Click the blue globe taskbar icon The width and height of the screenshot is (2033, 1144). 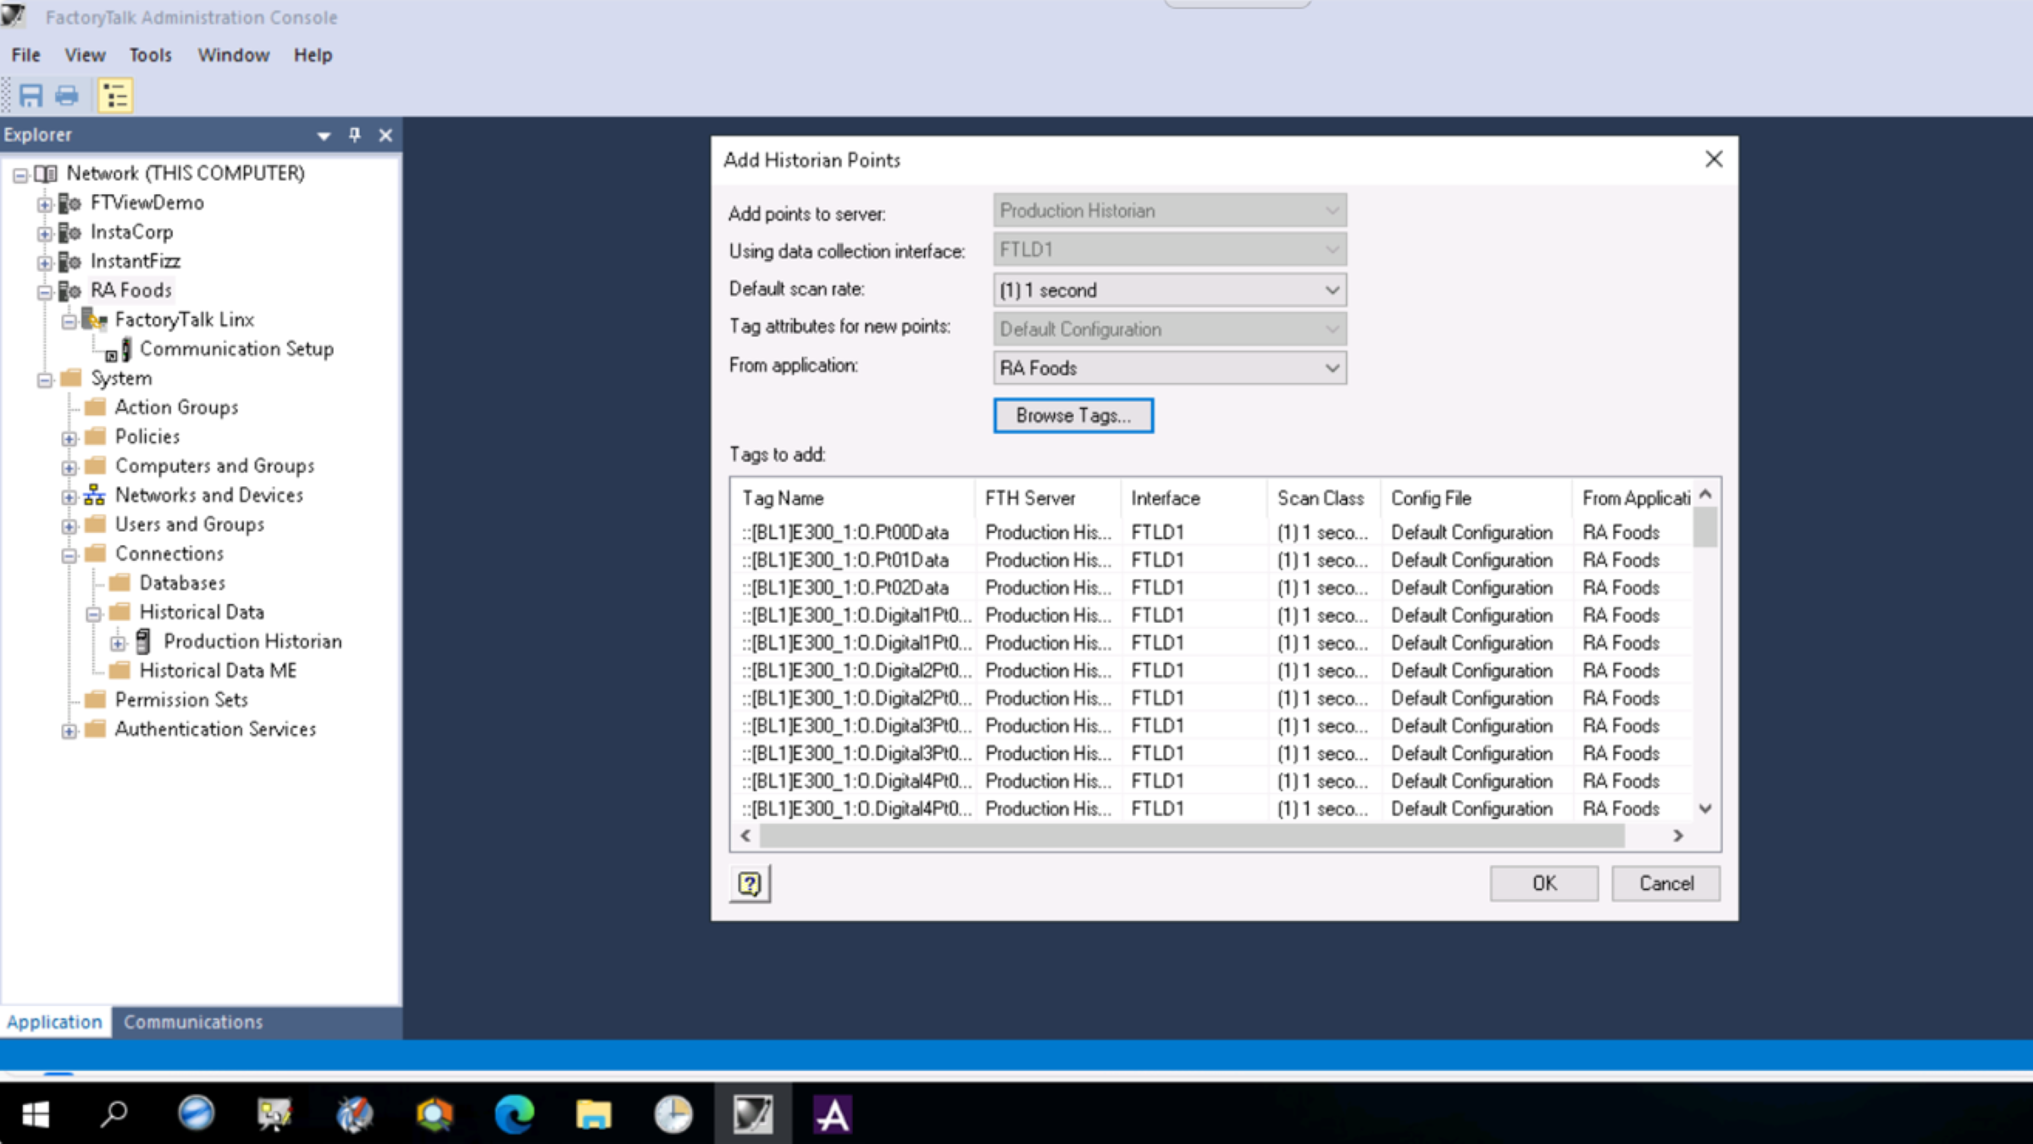pyautogui.click(x=196, y=1114)
